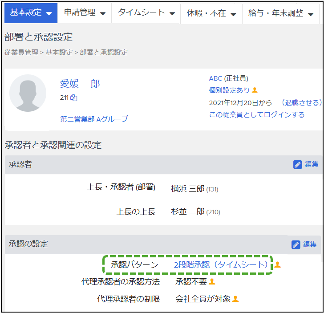The height and width of the screenshot is (313, 324).
Task: Click the ABC company link
Action: point(215,78)
